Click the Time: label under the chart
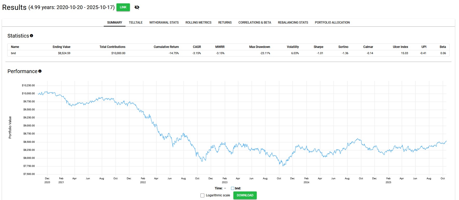Viewport: 459px width, 200px height. (218, 188)
